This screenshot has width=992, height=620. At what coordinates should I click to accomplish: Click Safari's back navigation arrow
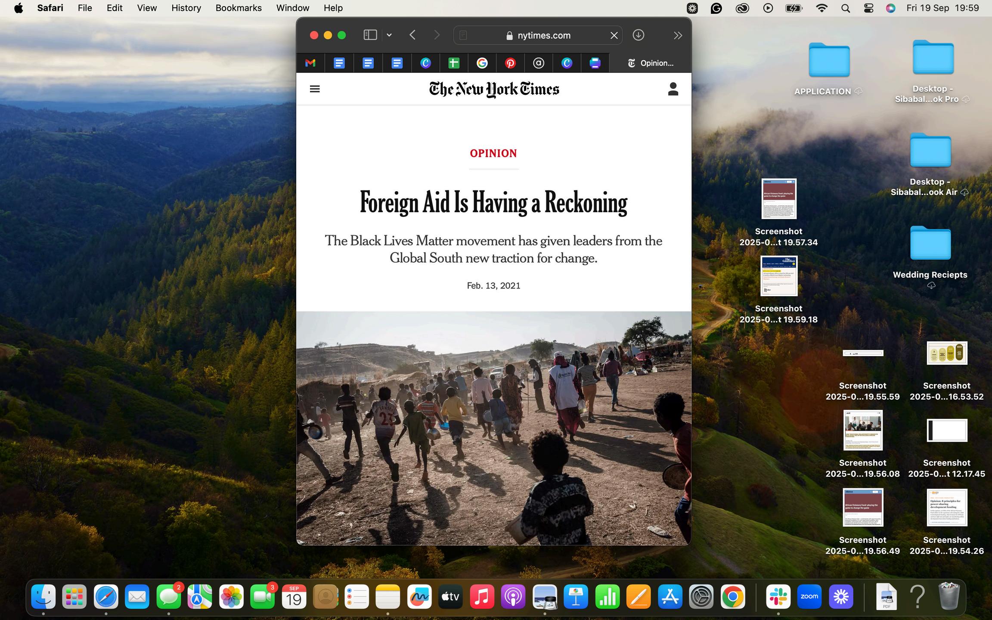click(412, 35)
